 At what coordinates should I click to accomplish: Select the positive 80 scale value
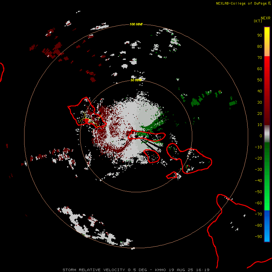[260, 47]
